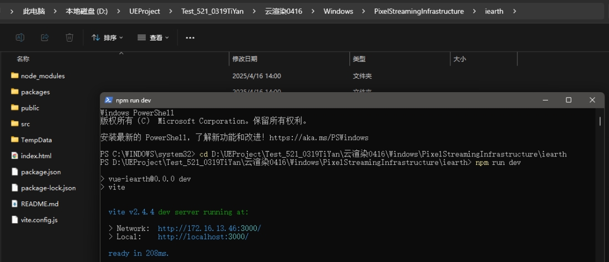Click the terminal vertical scrollbar thumb
This screenshot has height=262, width=609.
[x=600, y=121]
